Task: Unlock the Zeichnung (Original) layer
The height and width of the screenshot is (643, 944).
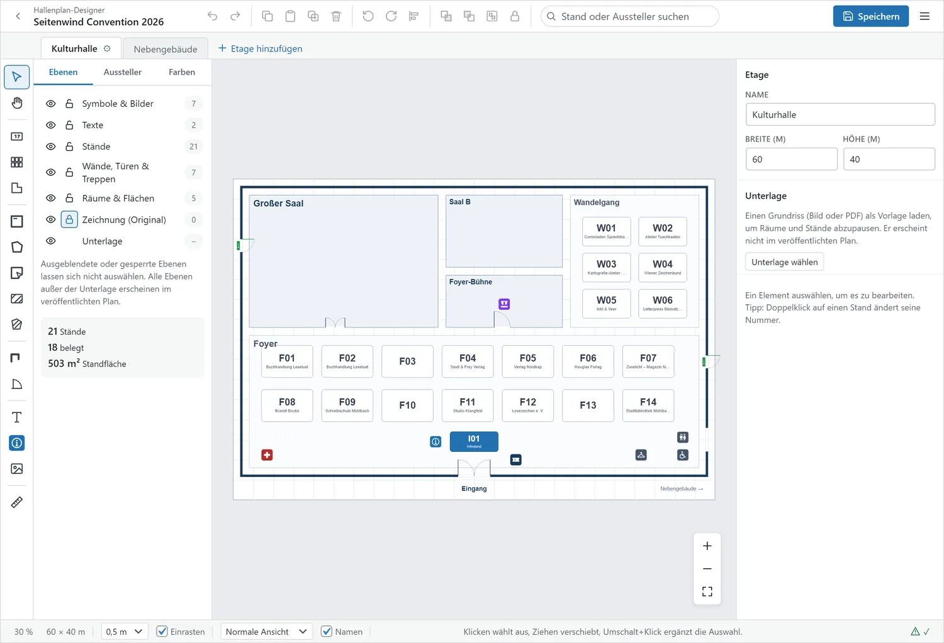Action: [69, 220]
